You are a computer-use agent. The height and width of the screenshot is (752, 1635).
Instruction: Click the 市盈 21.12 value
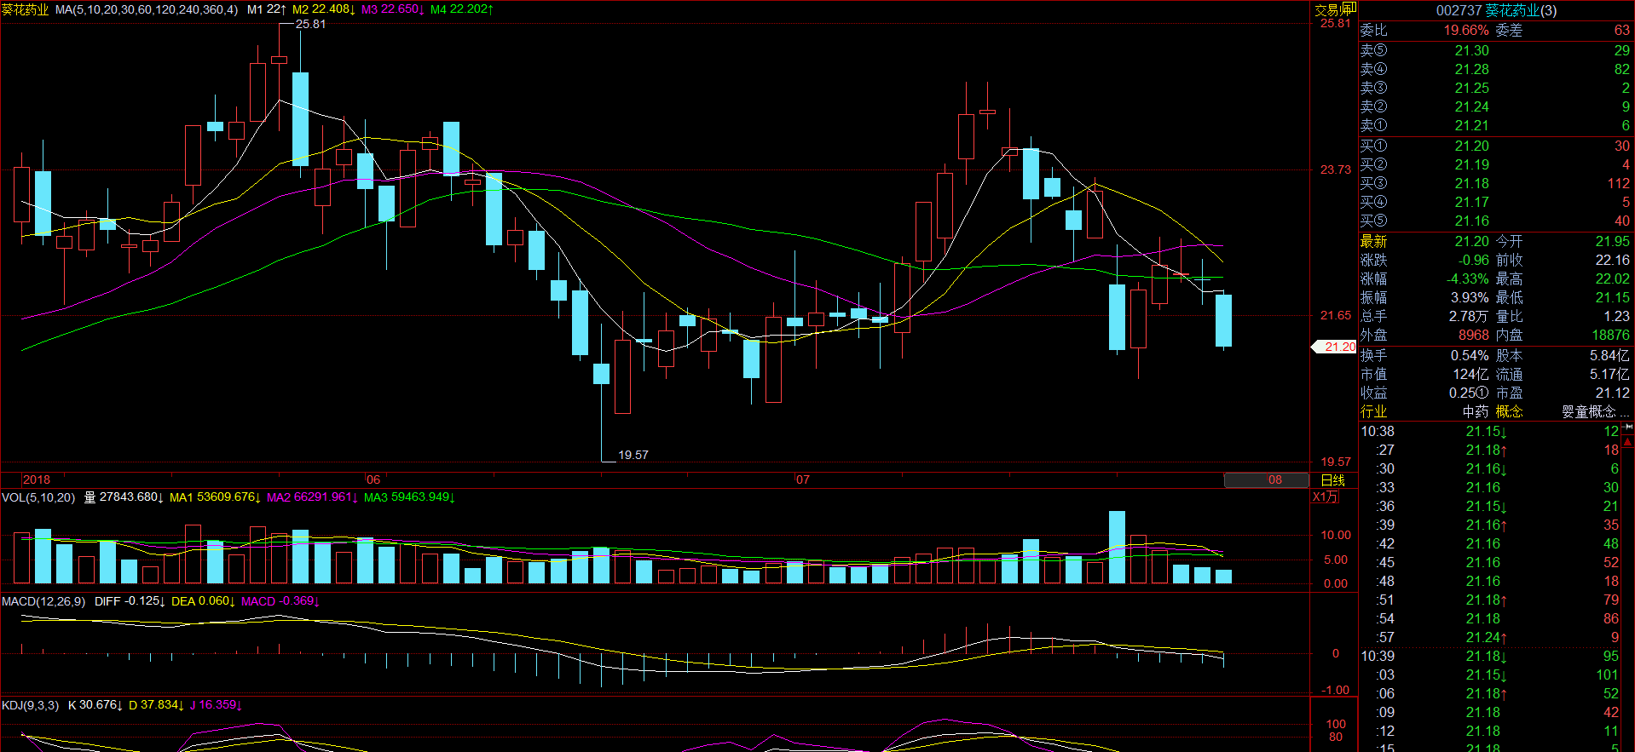(1613, 393)
